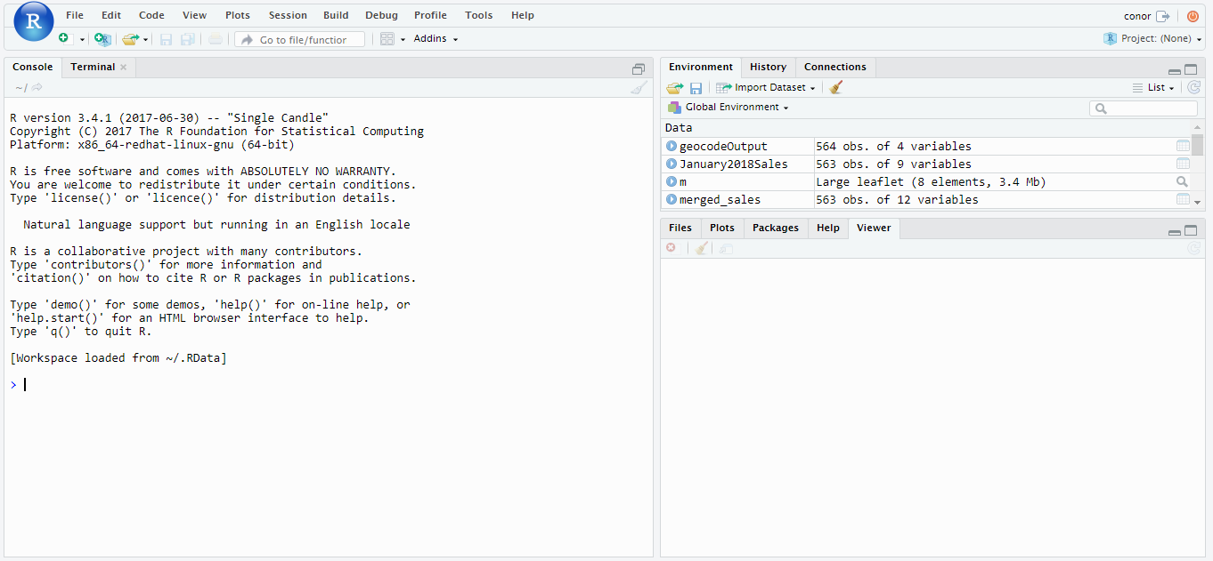Image resolution: width=1213 pixels, height=561 pixels.
Task: Open the View menu
Action: [194, 15]
